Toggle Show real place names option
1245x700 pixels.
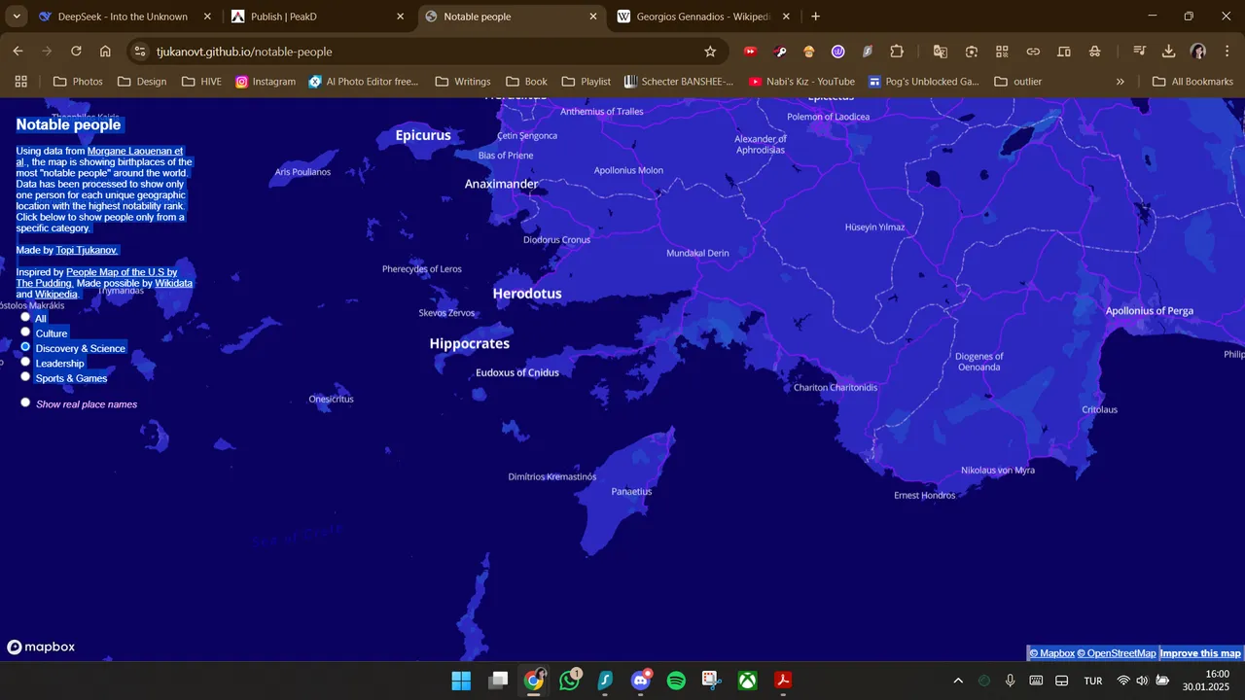25,402
